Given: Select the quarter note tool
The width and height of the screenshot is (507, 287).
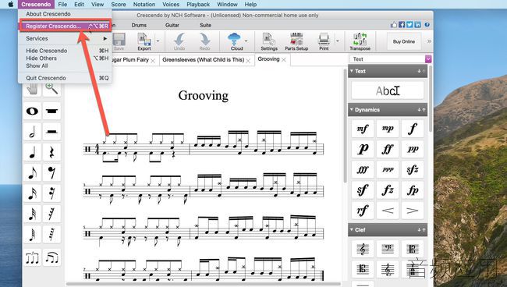Looking at the screenshot, I should point(32,152).
